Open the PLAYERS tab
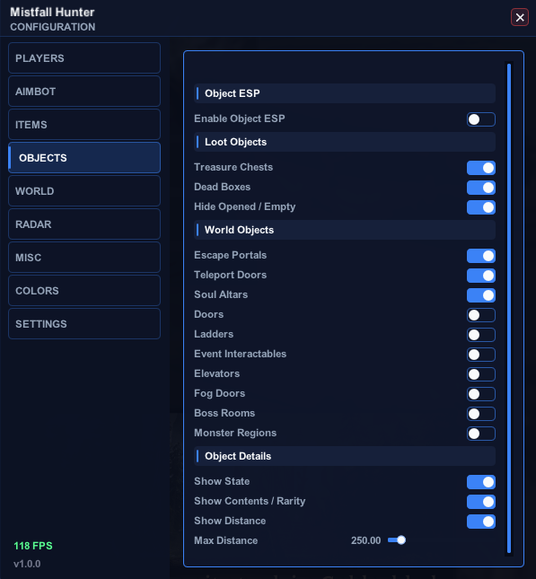The image size is (536, 579). (84, 58)
